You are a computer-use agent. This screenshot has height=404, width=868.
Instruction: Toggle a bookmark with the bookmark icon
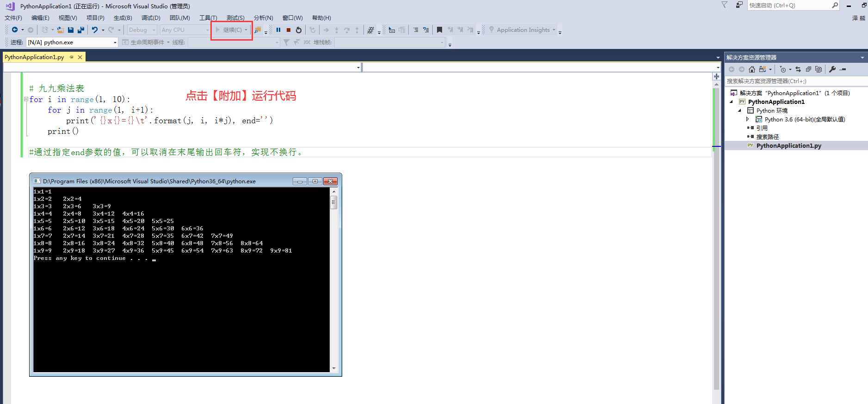[439, 30]
